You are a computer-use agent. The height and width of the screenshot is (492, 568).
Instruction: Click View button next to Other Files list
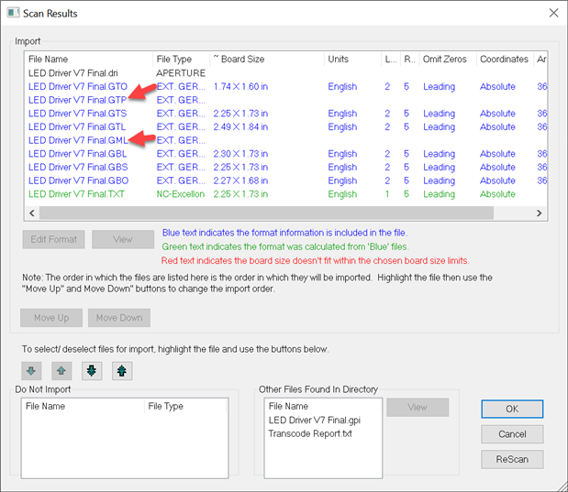click(418, 408)
